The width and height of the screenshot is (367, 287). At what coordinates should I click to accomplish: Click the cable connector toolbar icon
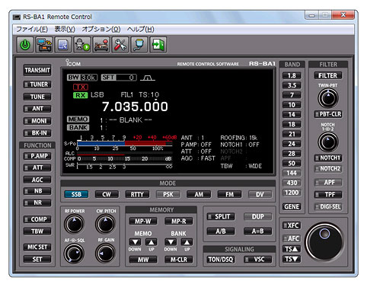pyautogui.click(x=139, y=45)
